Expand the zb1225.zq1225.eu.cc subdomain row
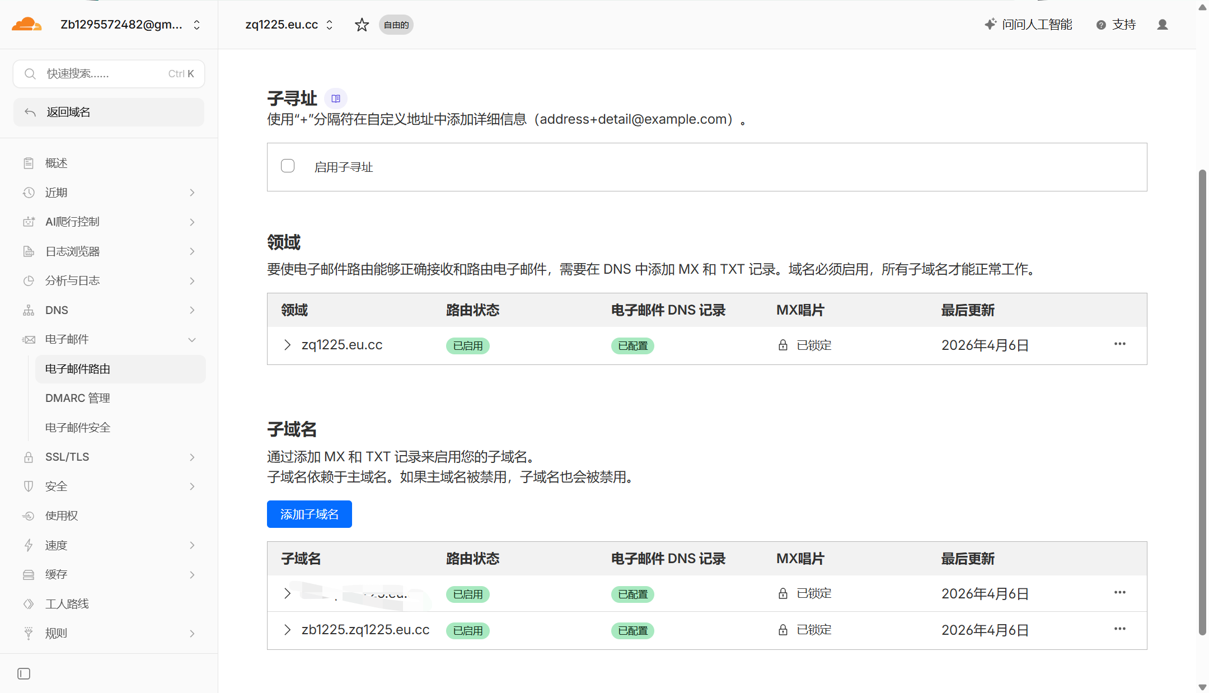The width and height of the screenshot is (1209, 693). (287, 630)
